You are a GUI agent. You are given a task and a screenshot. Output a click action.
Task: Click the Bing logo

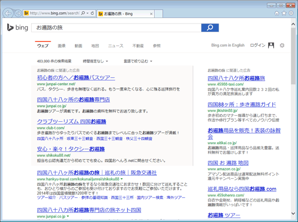(17, 28)
